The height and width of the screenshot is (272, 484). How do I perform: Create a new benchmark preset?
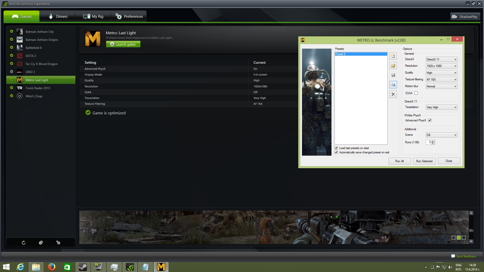pos(393,56)
